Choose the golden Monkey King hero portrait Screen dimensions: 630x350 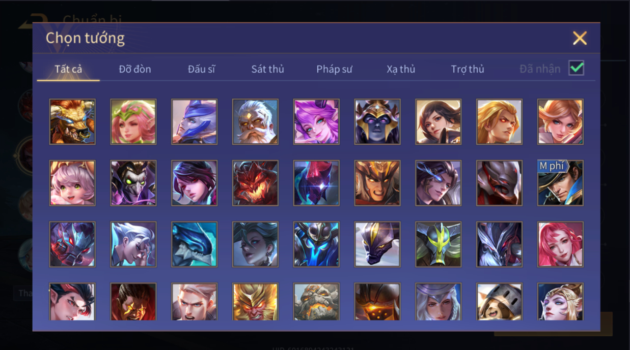[x=255, y=301]
